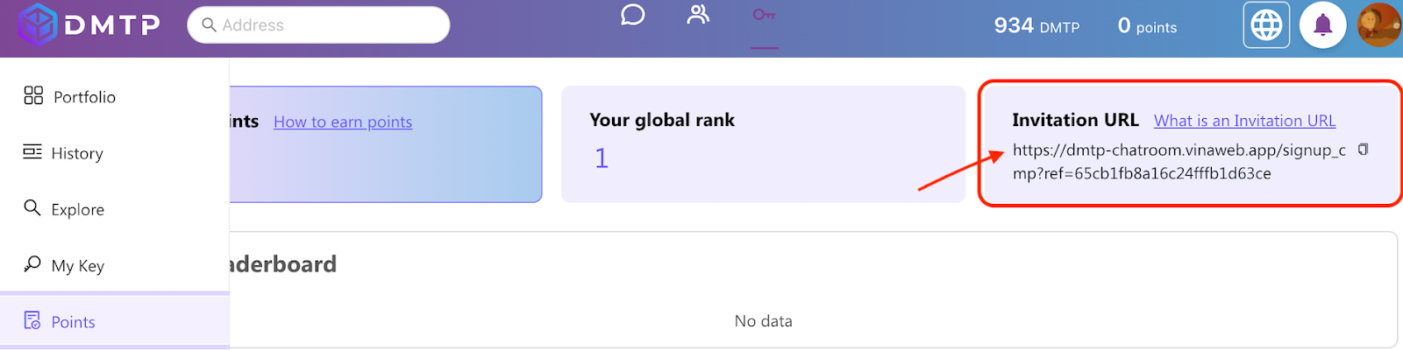Open the language globe icon
The width and height of the screenshot is (1403, 350).
point(1266,25)
